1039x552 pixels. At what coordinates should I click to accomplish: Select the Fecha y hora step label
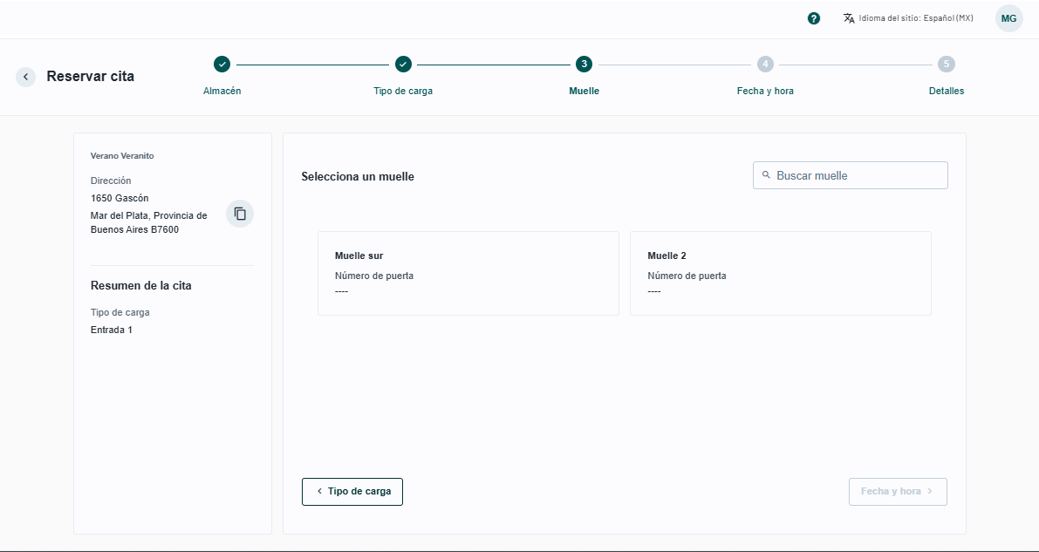pos(765,91)
